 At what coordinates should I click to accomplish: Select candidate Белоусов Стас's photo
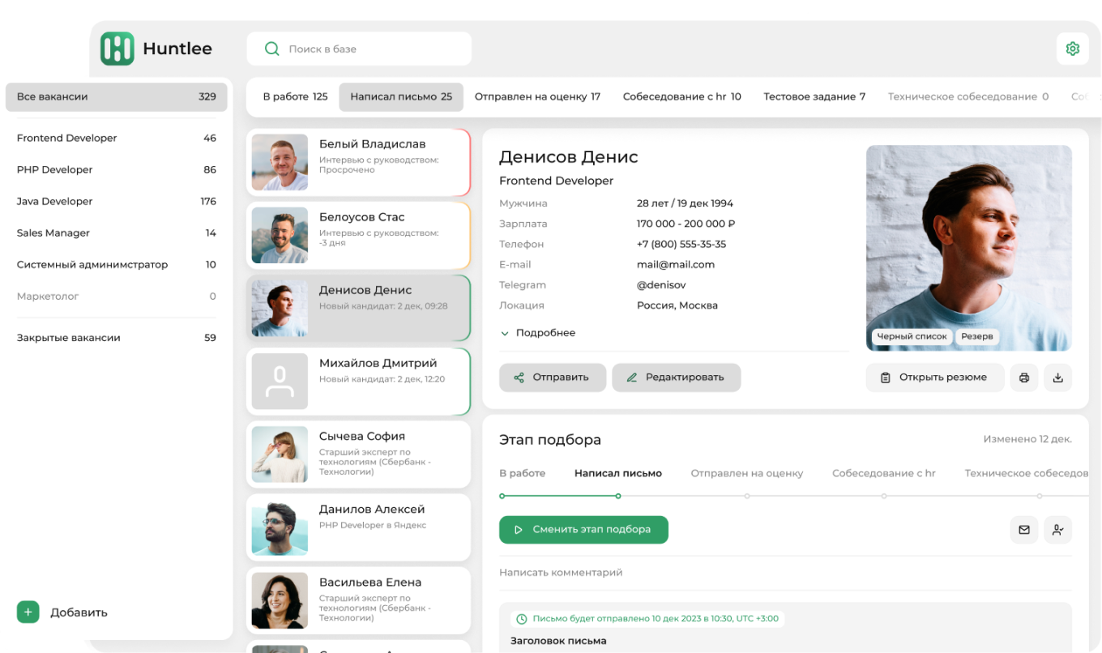click(x=280, y=235)
